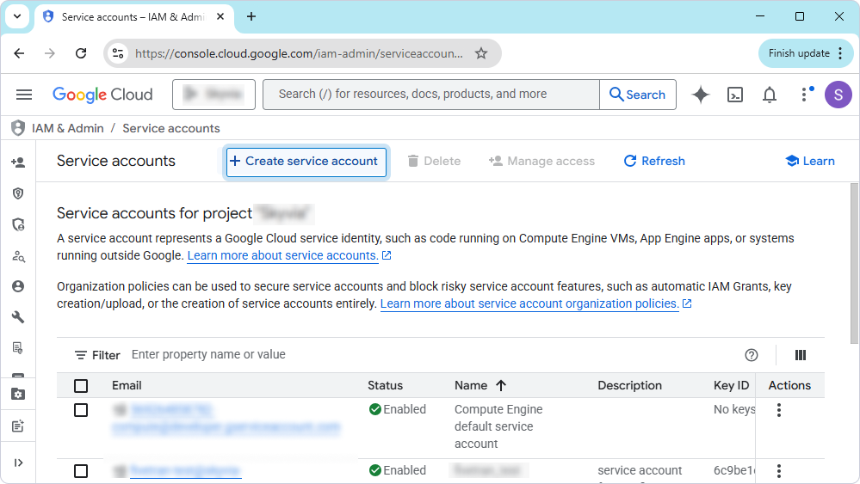Open the wrench icon in sidebar

click(18, 317)
